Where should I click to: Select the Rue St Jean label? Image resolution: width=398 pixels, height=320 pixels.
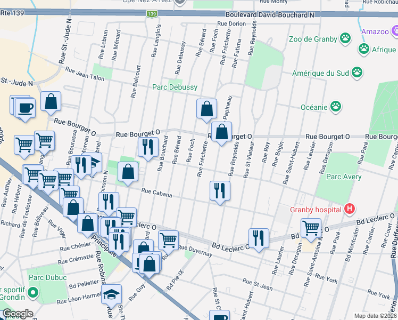coord(258,284)
